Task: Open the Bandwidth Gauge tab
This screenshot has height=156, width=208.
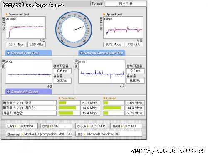Action: [x=29, y=92]
